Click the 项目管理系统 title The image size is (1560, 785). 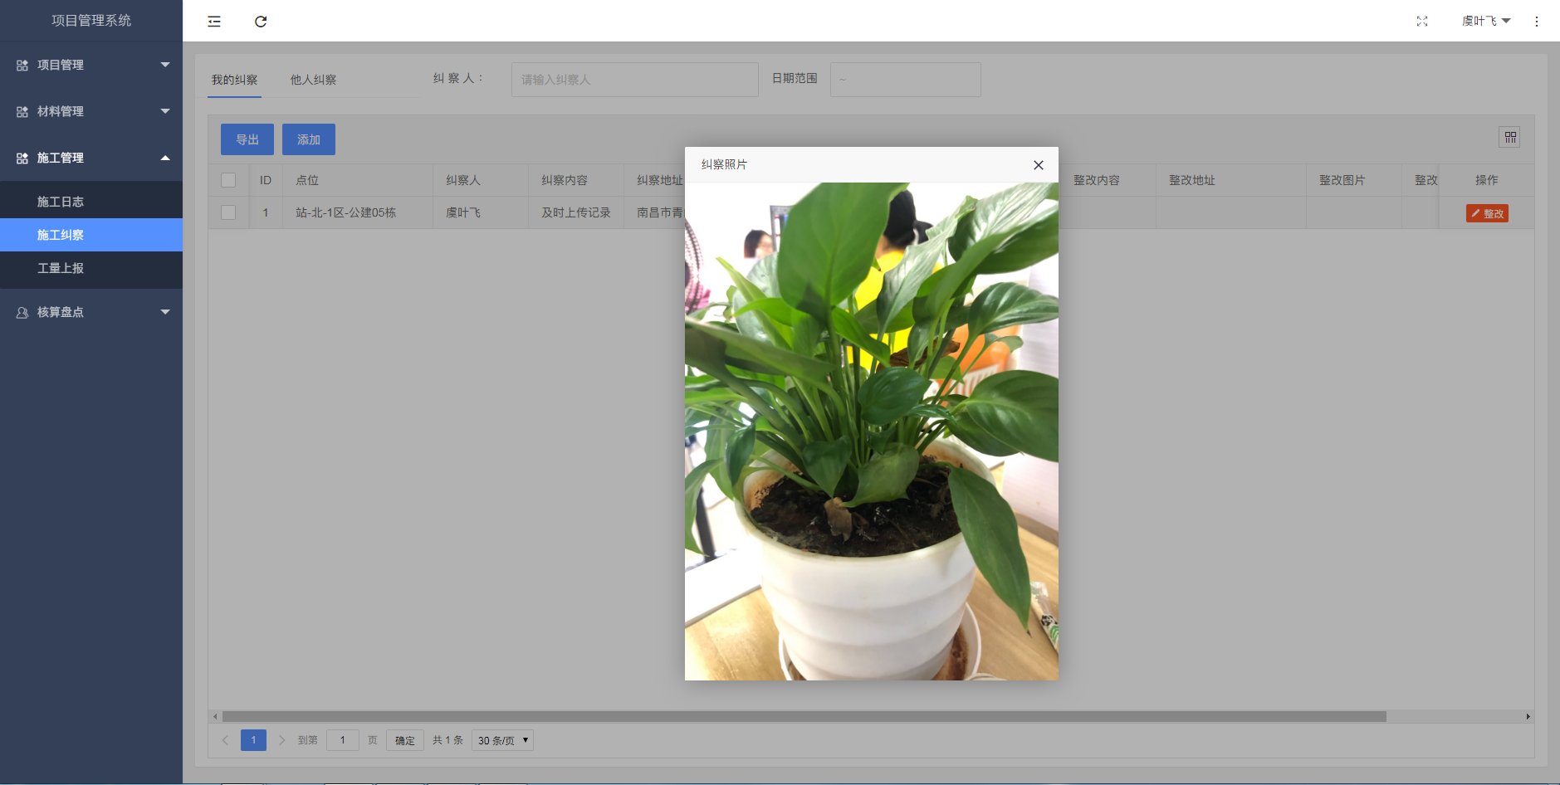click(91, 20)
